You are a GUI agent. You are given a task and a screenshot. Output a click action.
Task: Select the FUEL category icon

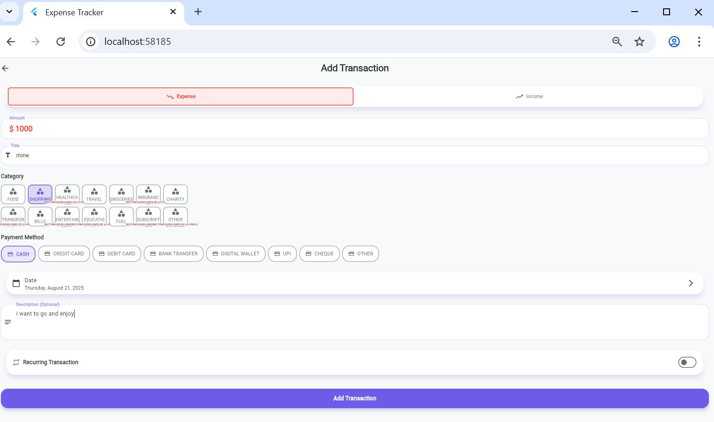pos(121,216)
